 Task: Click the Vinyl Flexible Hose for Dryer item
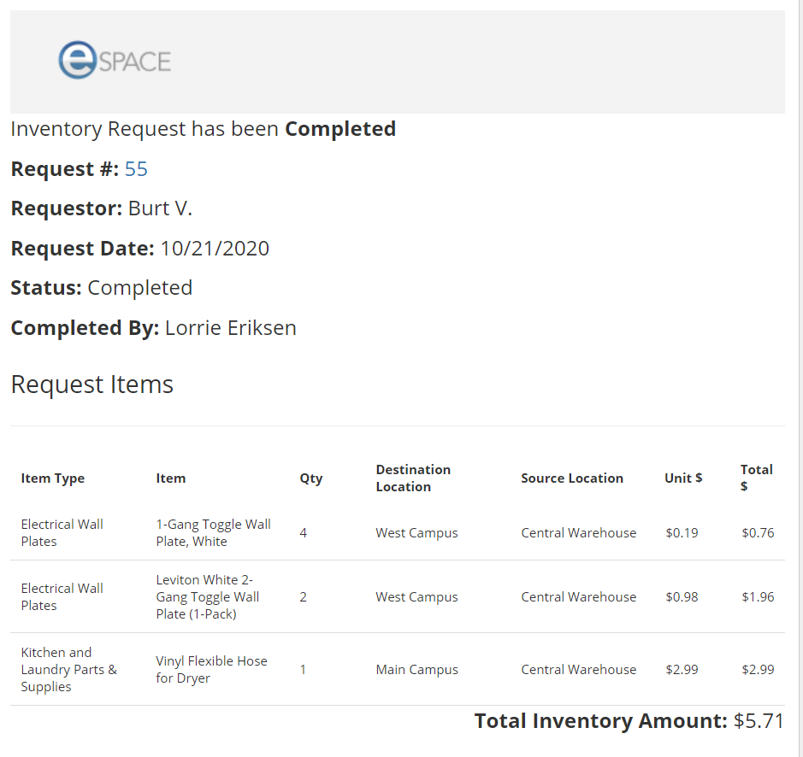pos(211,670)
